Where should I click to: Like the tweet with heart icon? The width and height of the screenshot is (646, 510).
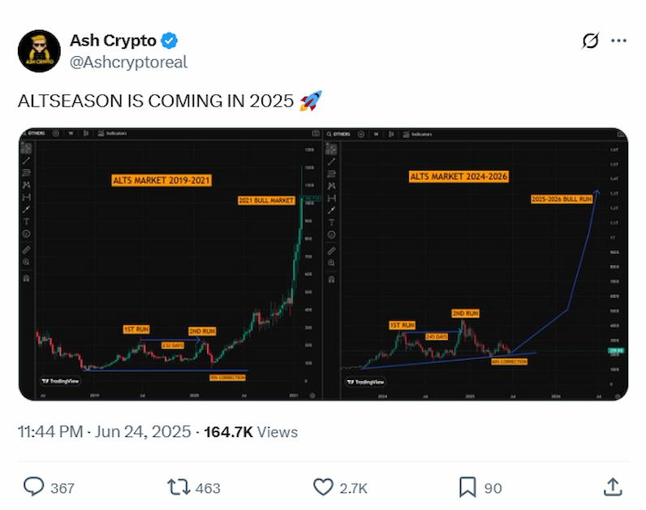tap(324, 487)
